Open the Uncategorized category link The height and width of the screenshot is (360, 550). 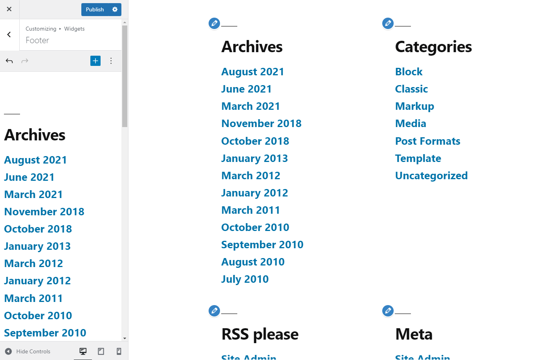[x=431, y=176]
